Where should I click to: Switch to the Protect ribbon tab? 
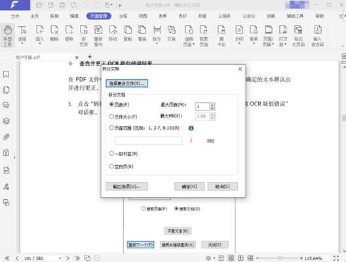point(182,16)
